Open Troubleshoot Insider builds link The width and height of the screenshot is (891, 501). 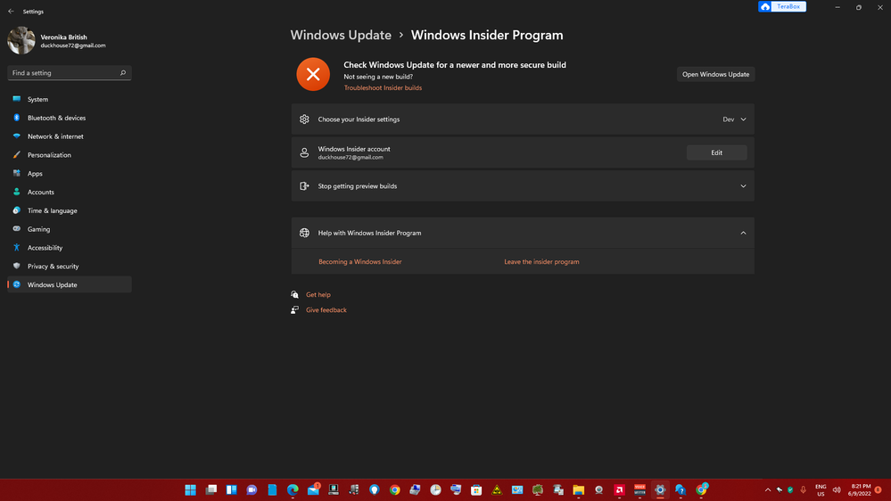coord(383,87)
